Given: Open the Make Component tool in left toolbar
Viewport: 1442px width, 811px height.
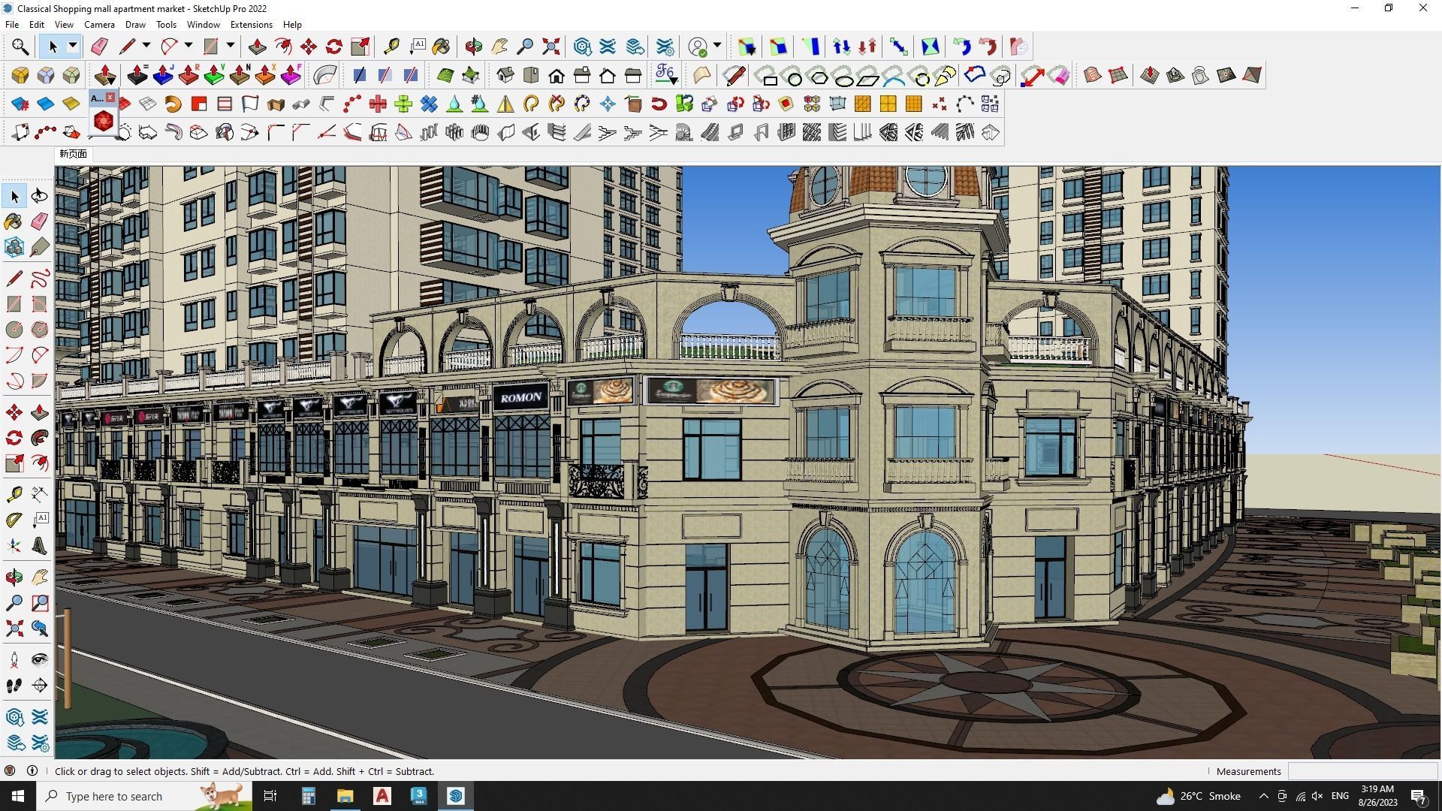Looking at the screenshot, I should coord(14,247).
